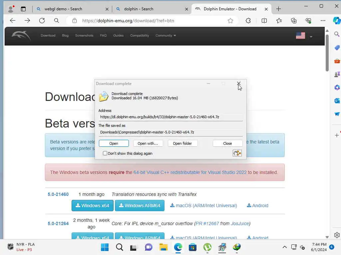Viewport: 341px width, 255px height.
Task: Download 5.0-21460 macOS Universal build
Action: pyautogui.click(x=203, y=205)
